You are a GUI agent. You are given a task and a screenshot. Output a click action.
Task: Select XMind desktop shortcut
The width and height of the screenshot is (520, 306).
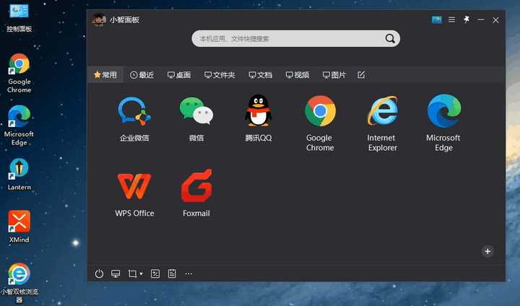point(19,227)
